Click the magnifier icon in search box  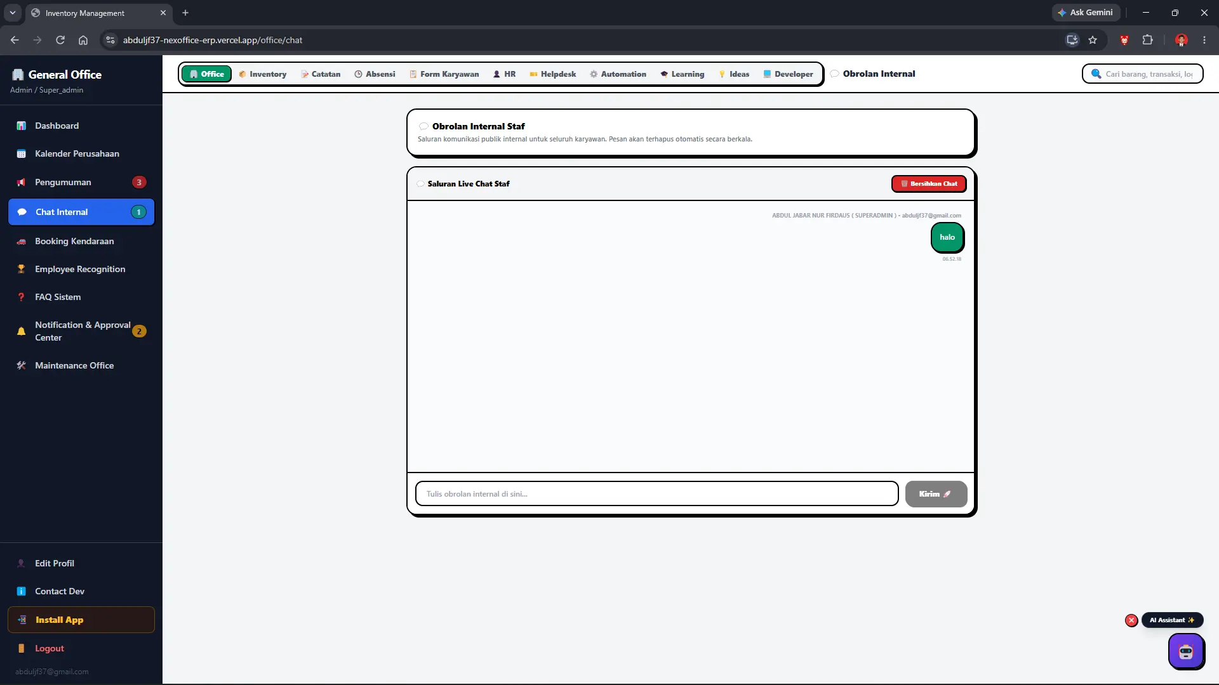pos(1096,74)
